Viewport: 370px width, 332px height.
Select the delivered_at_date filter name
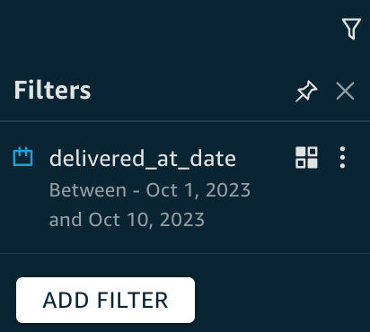tap(143, 158)
